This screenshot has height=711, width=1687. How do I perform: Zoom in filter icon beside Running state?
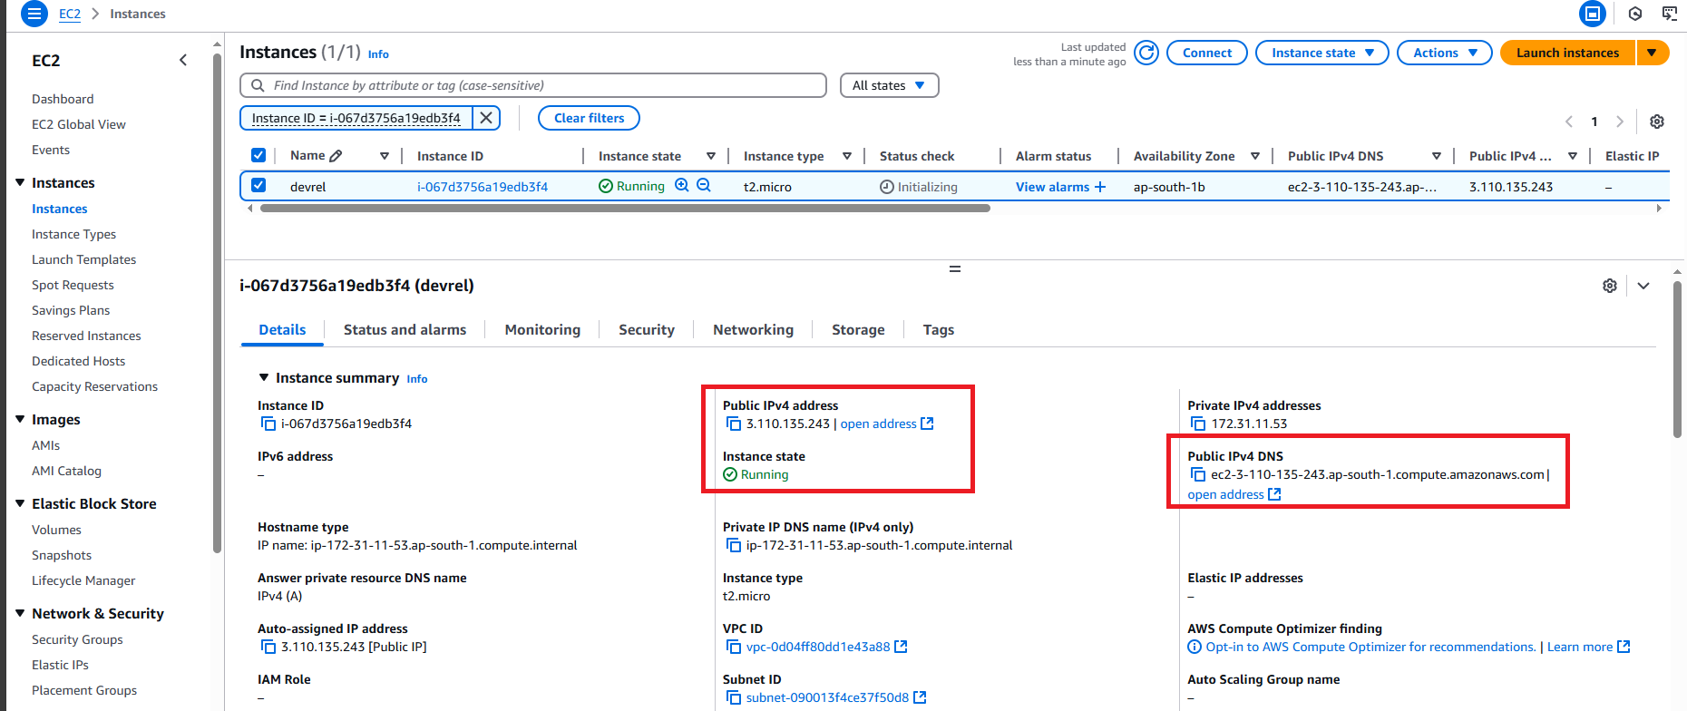tap(682, 185)
